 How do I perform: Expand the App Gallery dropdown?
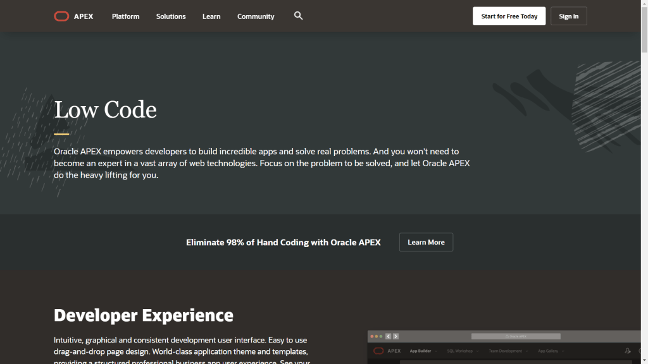[551, 351]
